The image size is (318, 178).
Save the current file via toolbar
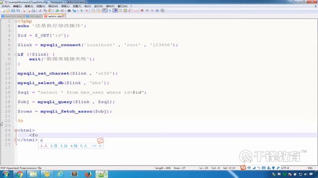click(13, 10)
